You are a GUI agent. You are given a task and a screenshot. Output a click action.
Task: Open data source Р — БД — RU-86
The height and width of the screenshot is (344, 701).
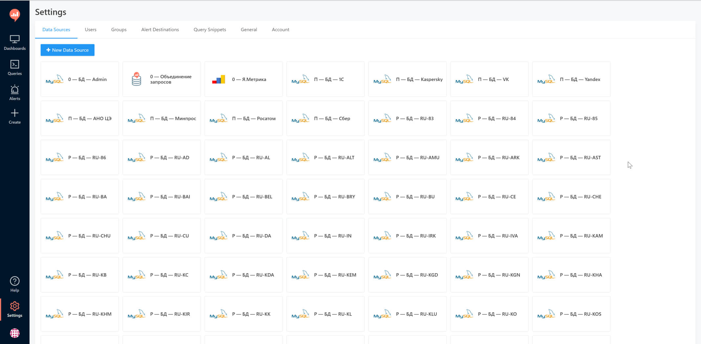click(80, 157)
